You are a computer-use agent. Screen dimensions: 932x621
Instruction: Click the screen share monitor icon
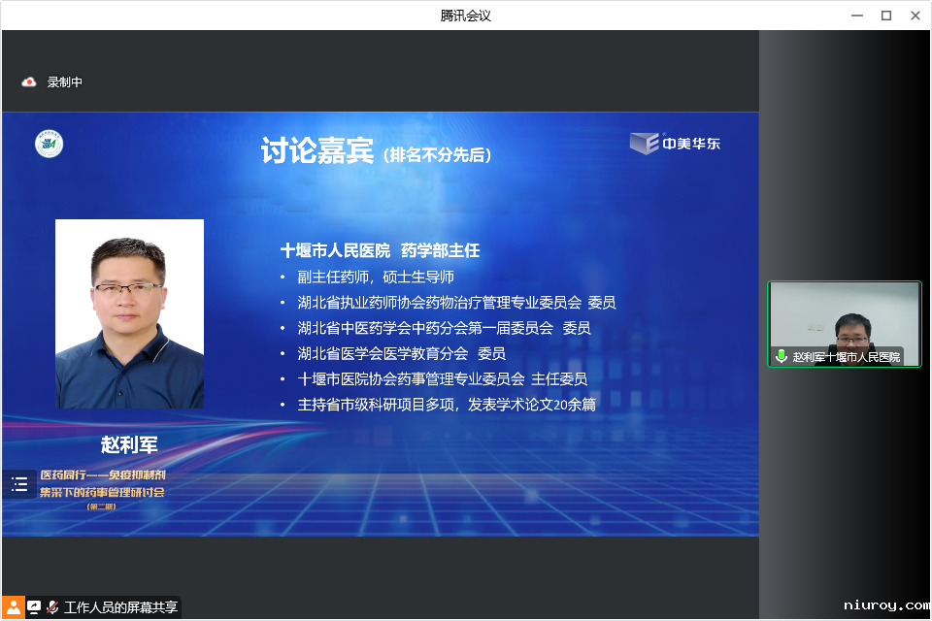tap(34, 607)
